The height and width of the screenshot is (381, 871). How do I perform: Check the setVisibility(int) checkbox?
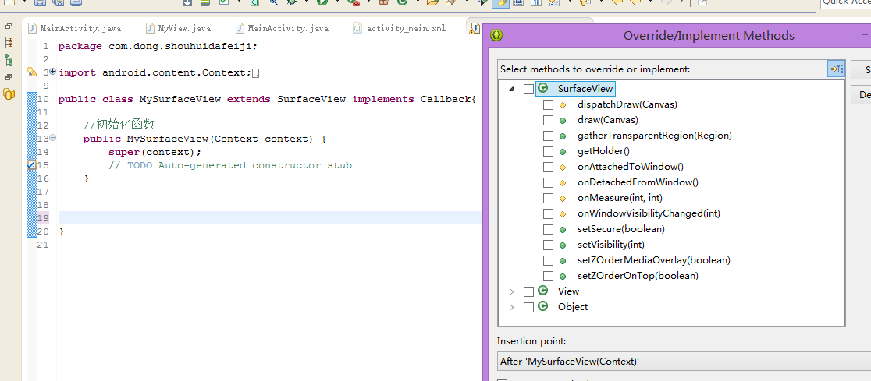click(x=548, y=244)
